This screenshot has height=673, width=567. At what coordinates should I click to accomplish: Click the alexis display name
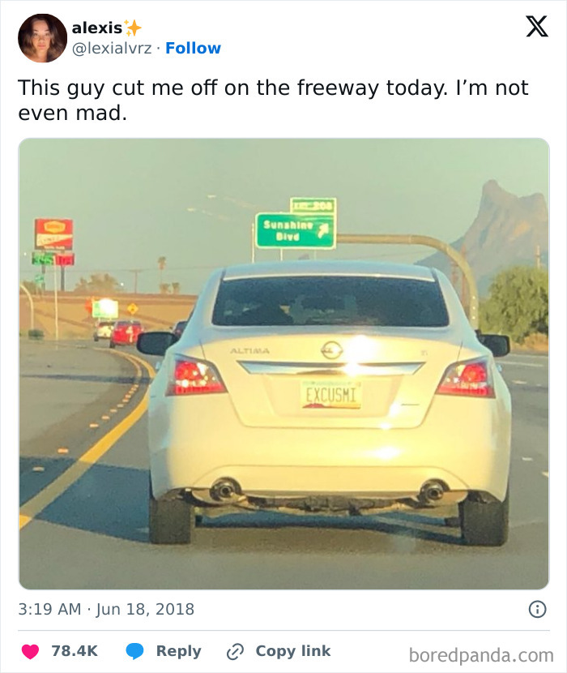click(x=97, y=28)
